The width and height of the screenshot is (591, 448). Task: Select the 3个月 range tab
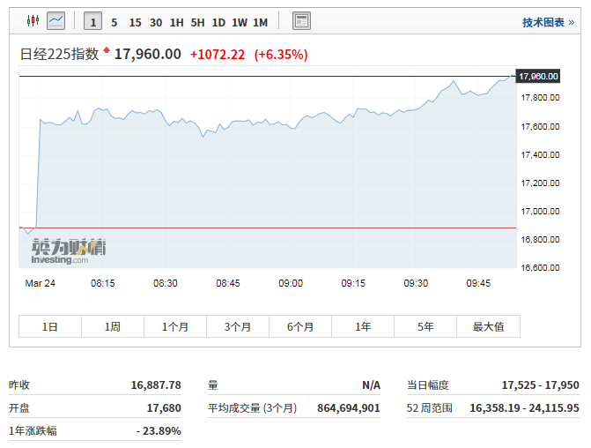(238, 326)
